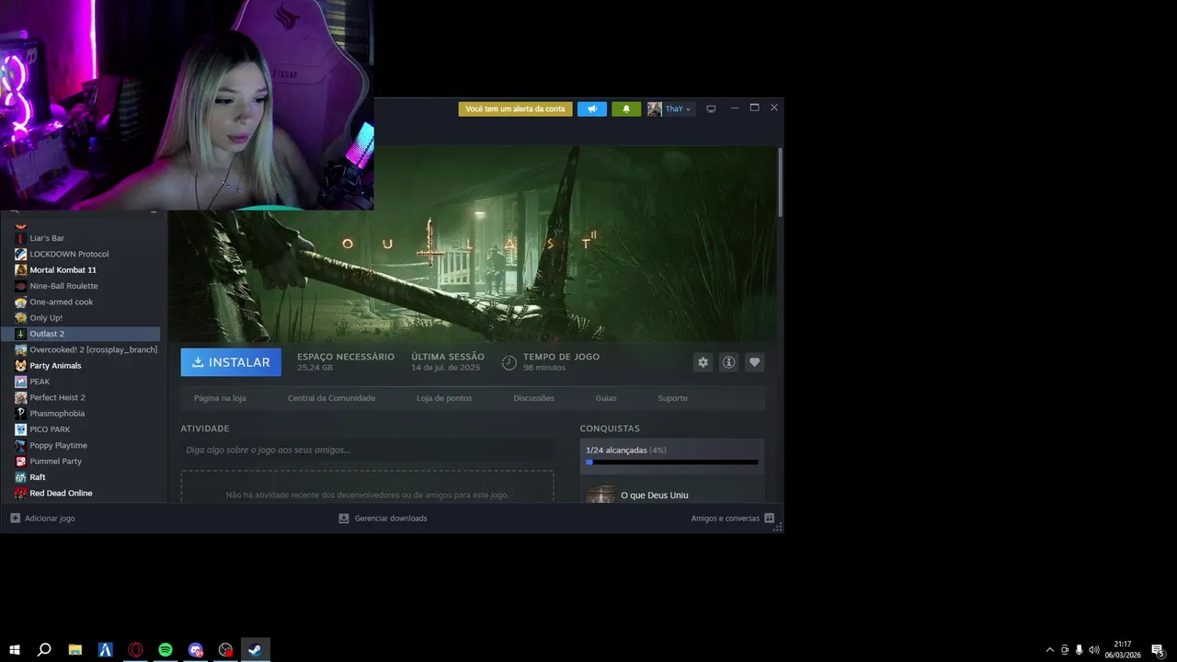Show hidden system tray icons
The height and width of the screenshot is (662, 1177).
pyautogui.click(x=1050, y=650)
